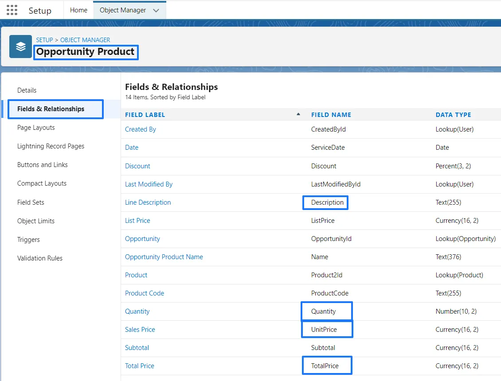
Task: Follow the SETUP breadcrumb link
Action: [x=44, y=40]
